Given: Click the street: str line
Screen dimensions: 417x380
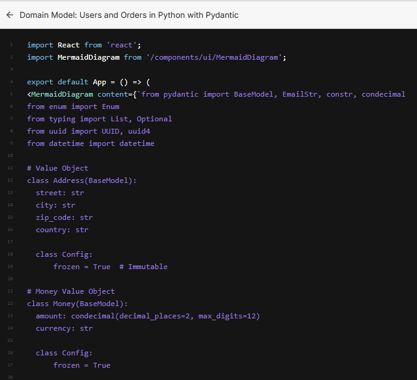Looking at the screenshot, I should tap(60, 193).
